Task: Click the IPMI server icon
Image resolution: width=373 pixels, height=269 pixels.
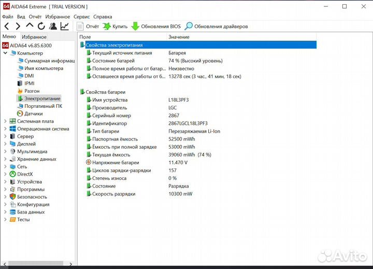Action: [20, 83]
